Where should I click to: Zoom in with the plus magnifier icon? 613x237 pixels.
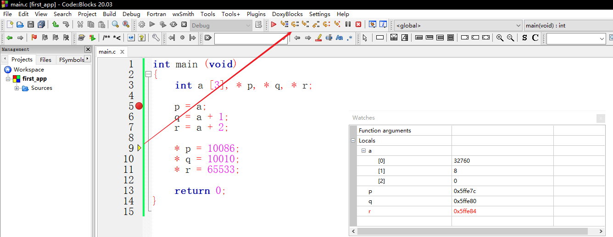click(x=500, y=38)
